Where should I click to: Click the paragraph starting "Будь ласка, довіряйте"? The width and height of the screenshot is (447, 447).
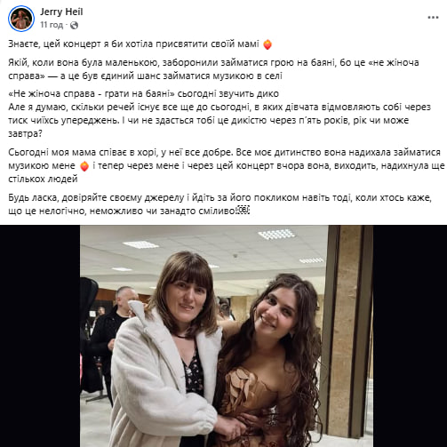(220, 204)
